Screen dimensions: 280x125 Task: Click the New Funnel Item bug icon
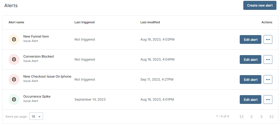(14, 39)
